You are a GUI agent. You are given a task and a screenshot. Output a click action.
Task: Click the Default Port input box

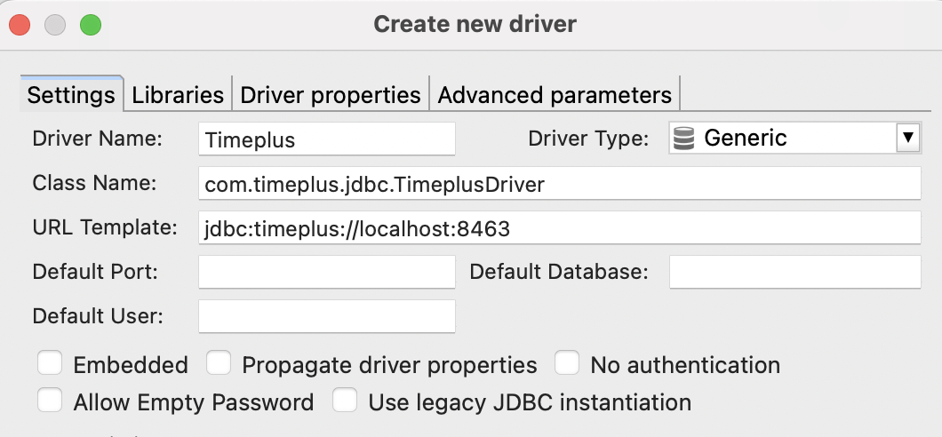coord(327,272)
